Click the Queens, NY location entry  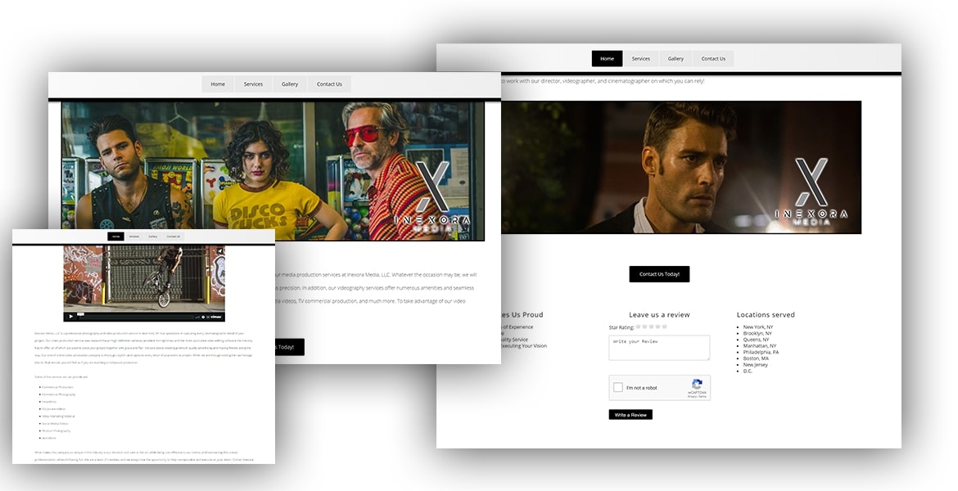(x=757, y=340)
